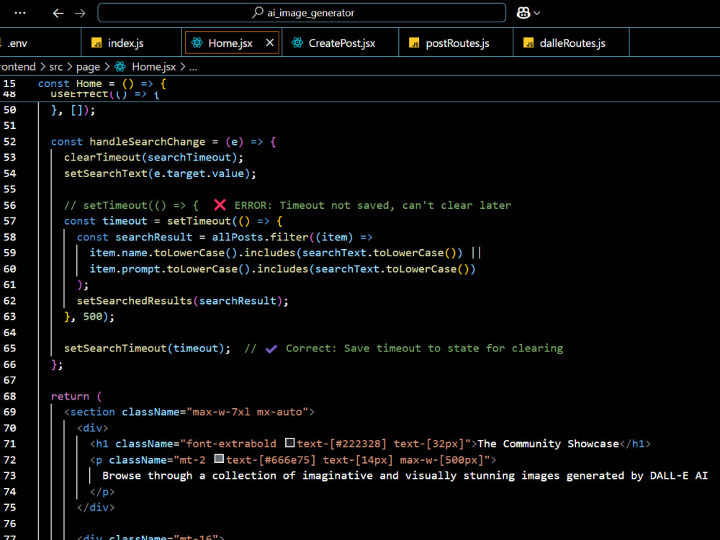Click the red X error mark in comment

point(220,204)
